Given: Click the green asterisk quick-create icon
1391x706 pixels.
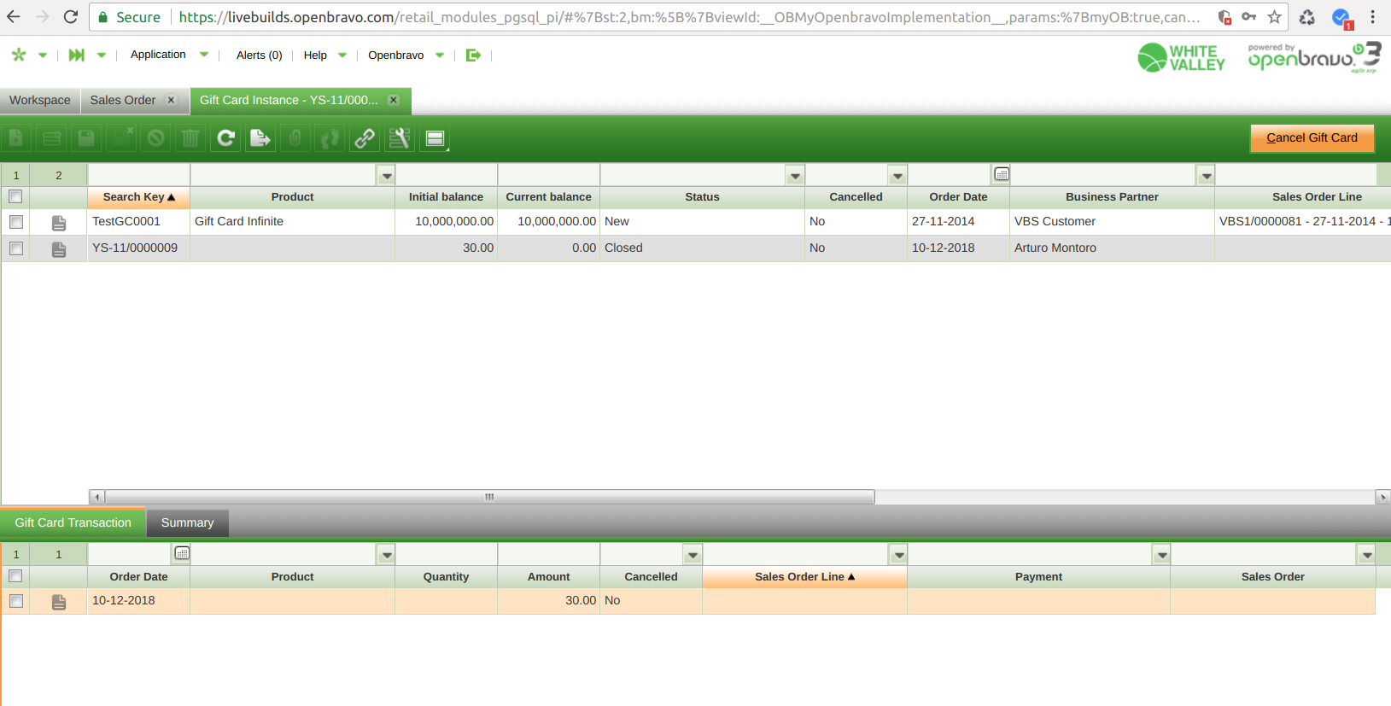Looking at the screenshot, I should pyautogui.click(x=19, y=55).
